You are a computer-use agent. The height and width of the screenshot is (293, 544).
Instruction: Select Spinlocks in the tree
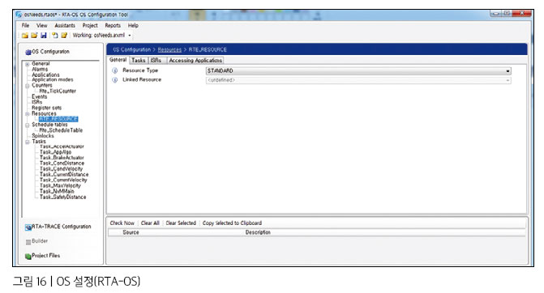click(43, 136)
